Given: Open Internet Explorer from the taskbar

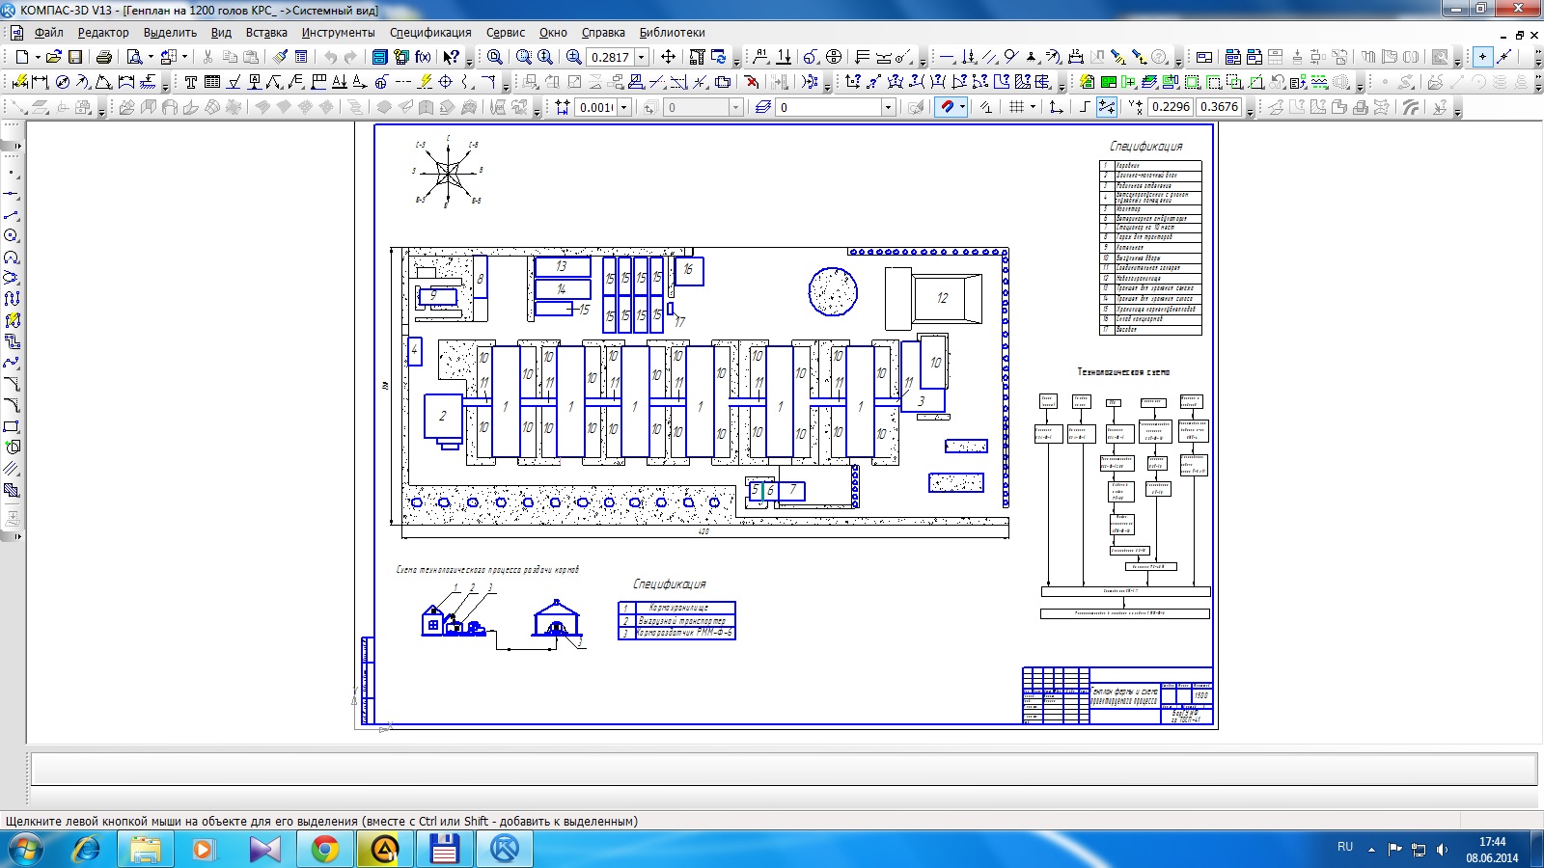Looking at the screenshot, I should click(86, 850).
